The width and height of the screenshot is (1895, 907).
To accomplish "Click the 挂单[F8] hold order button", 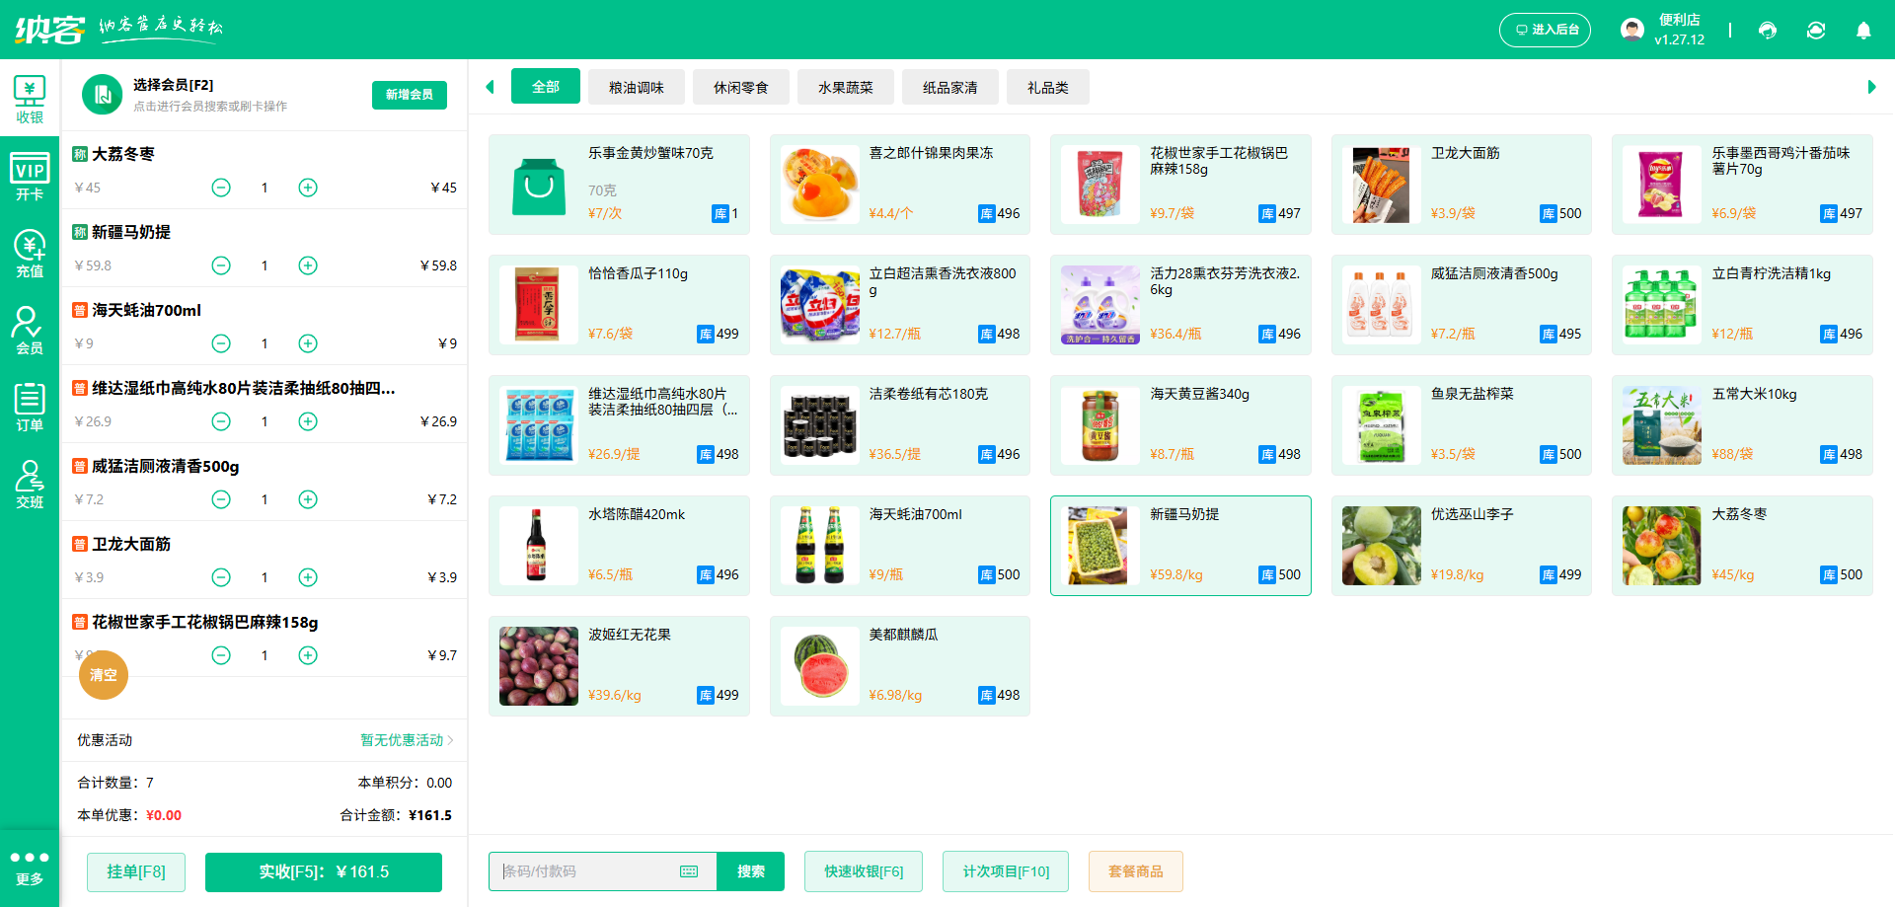I will (135, 871).
